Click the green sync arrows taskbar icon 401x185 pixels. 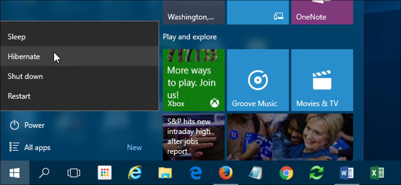point(316,173)
